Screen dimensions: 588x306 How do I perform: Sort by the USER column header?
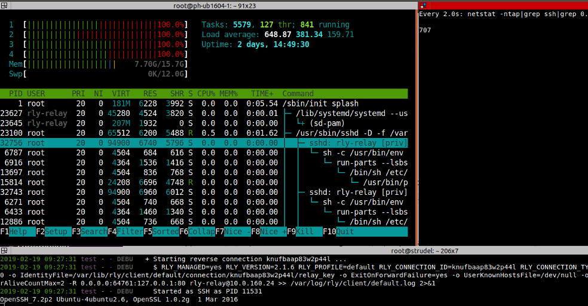click(x=36, y=93)
